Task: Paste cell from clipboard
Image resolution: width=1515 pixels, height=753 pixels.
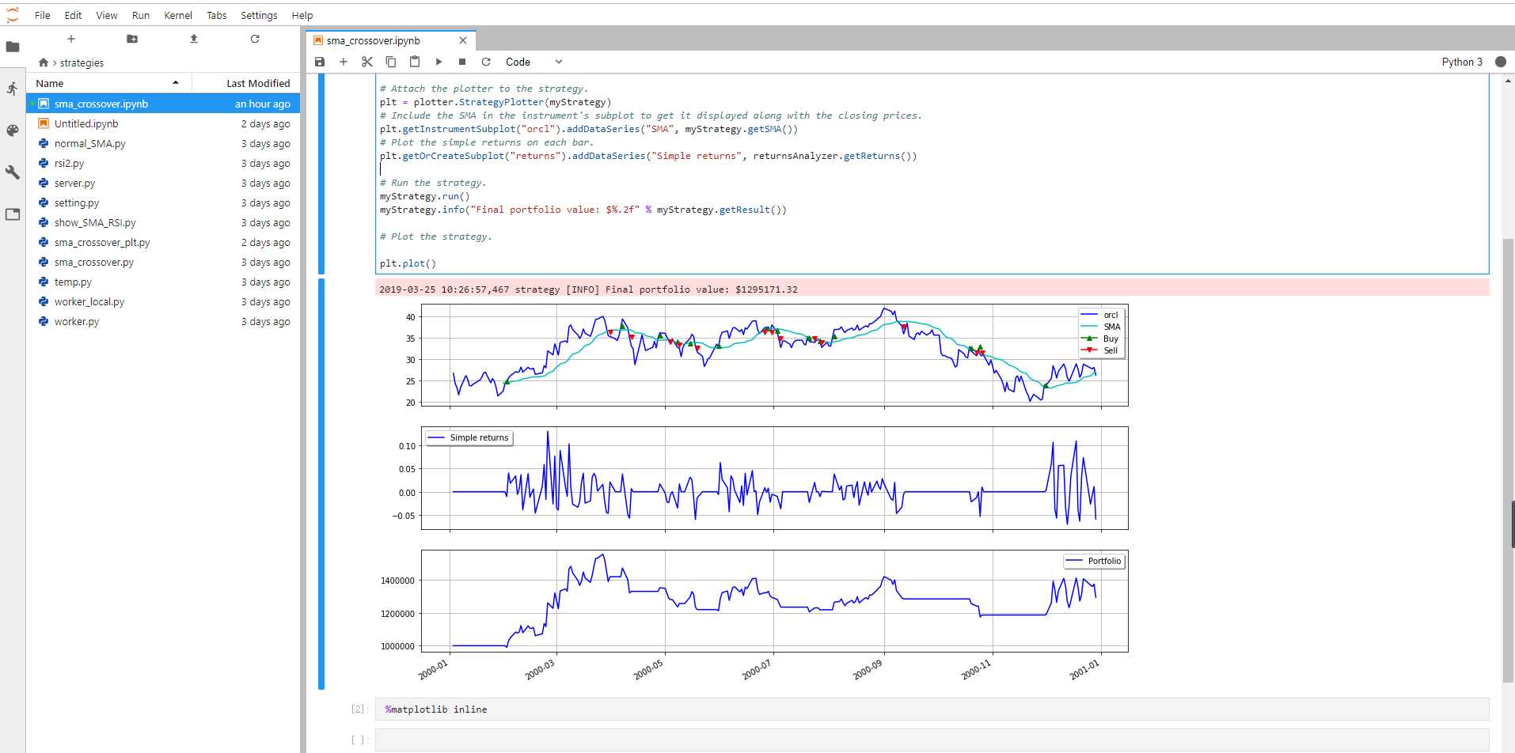Action: tap(415, 62)
